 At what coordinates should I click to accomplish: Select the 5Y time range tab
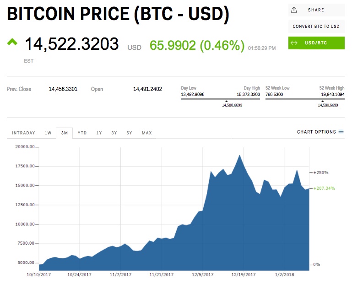[129, 133]
